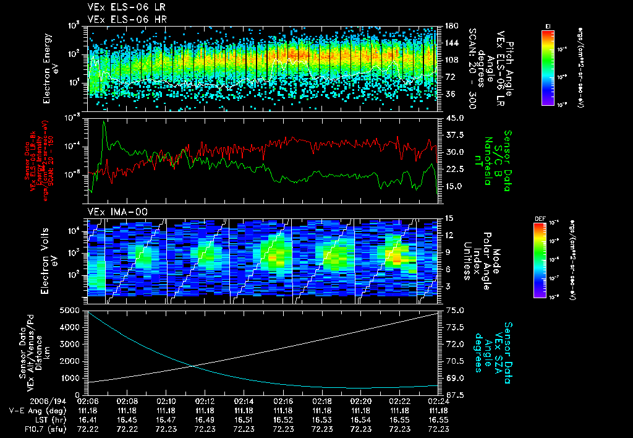
Task: Click the 'SCAN: 20 - 300' label
Action: (472, 68)
